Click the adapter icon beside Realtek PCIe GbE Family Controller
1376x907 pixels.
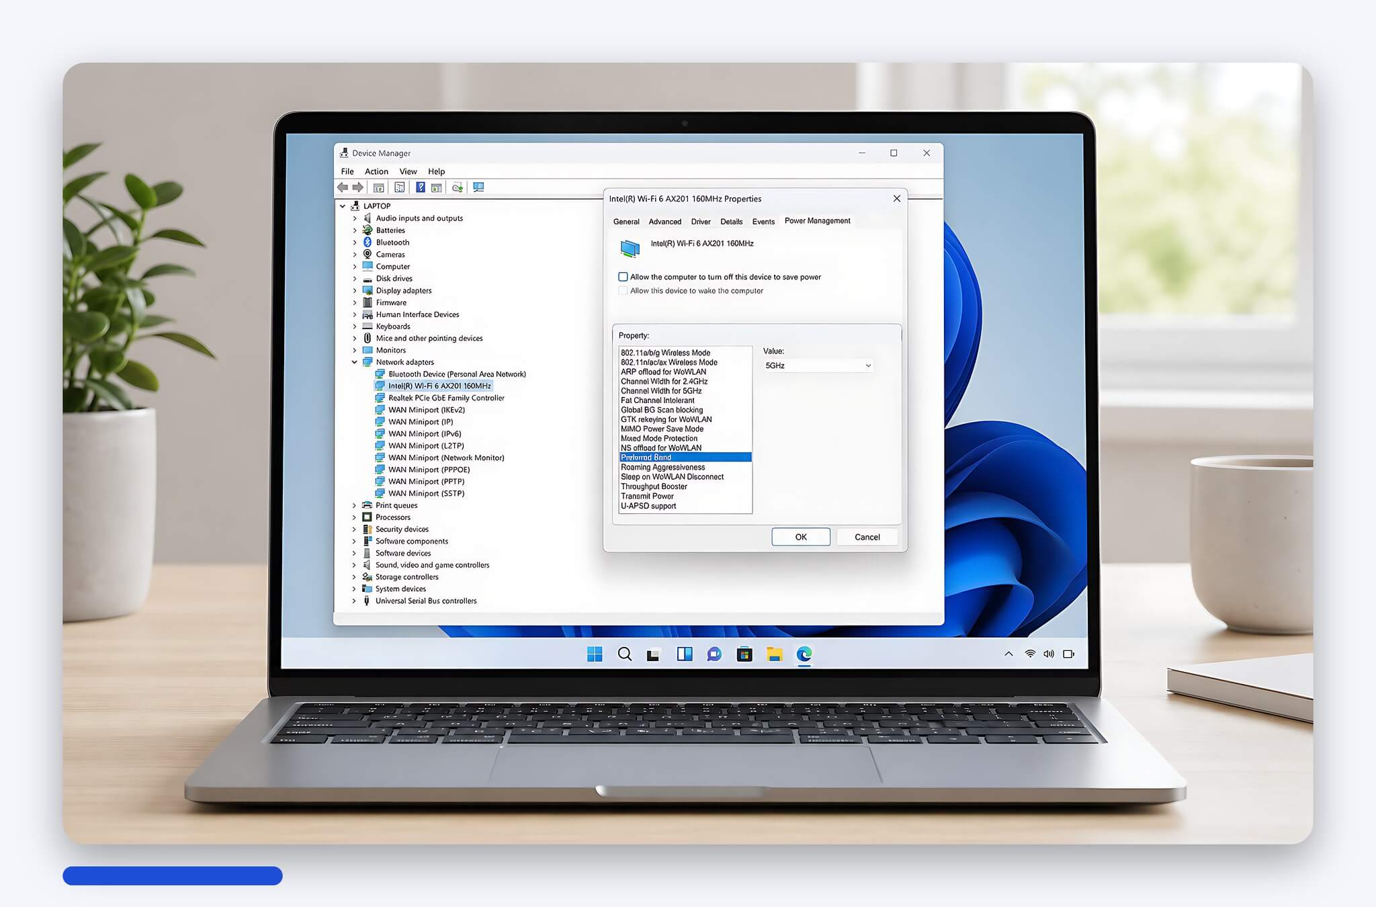[x=380, y=398]
